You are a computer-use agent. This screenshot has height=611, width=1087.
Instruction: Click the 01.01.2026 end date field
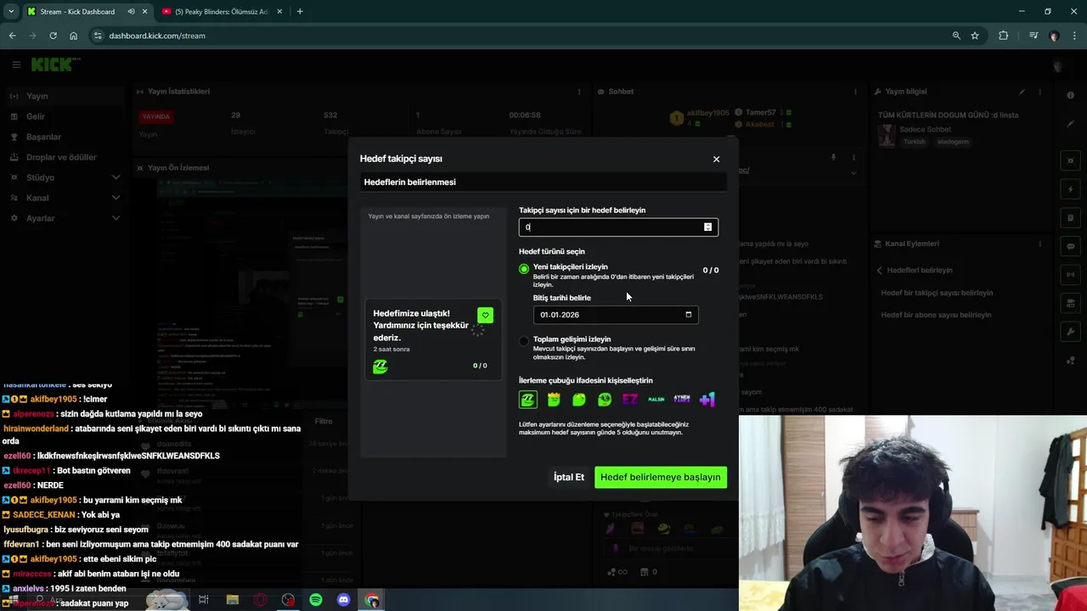[x=616, y=315]
